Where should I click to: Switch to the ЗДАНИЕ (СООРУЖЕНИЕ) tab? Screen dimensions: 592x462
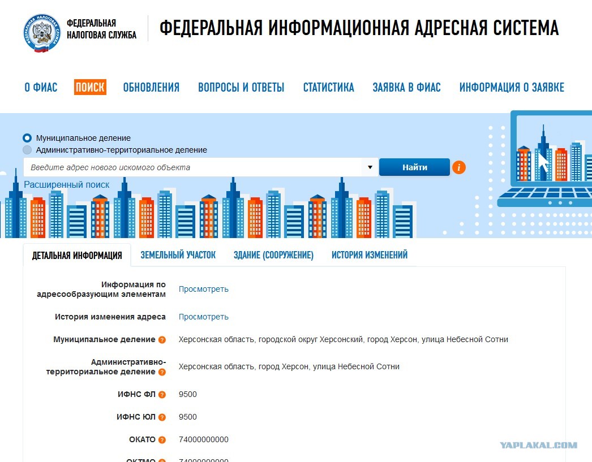click(273, 256)
